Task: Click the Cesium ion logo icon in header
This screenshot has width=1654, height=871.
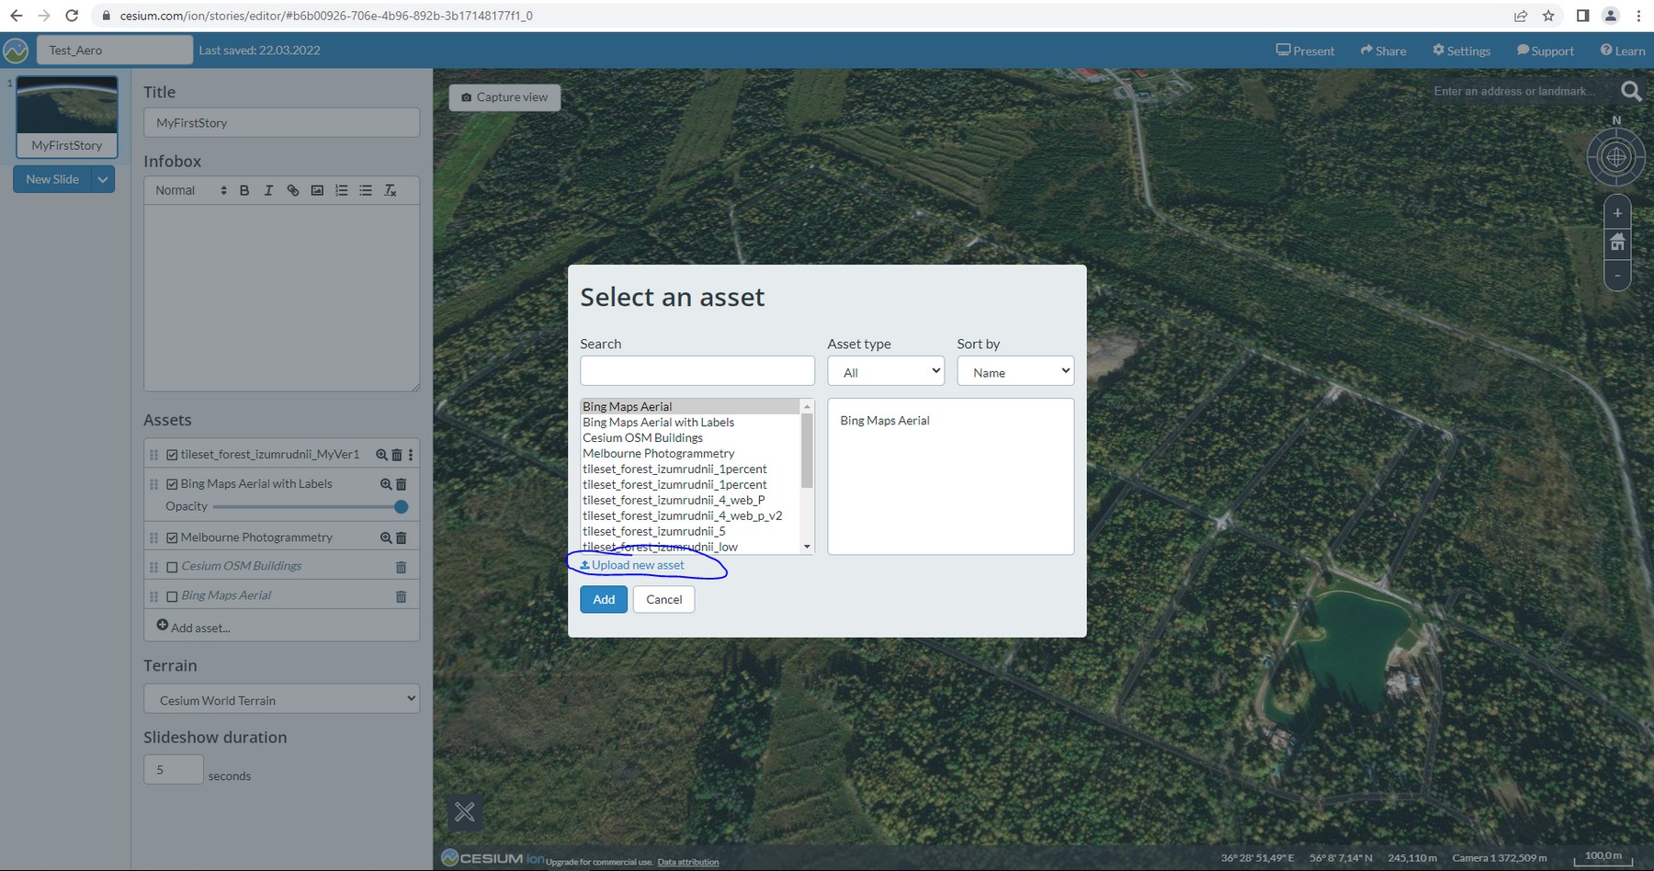Action: point(16,51)
